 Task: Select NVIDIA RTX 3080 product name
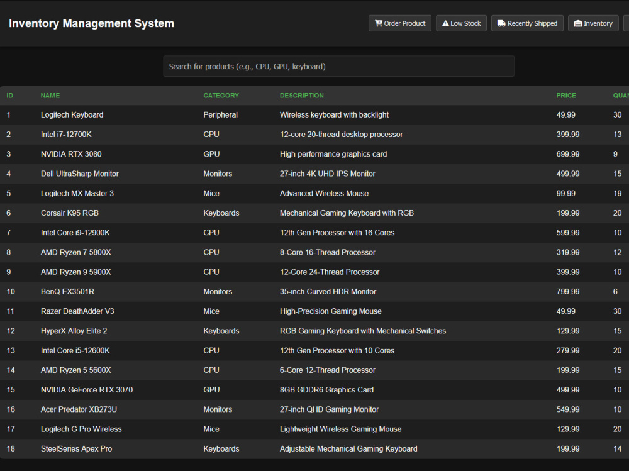(71, 154)
